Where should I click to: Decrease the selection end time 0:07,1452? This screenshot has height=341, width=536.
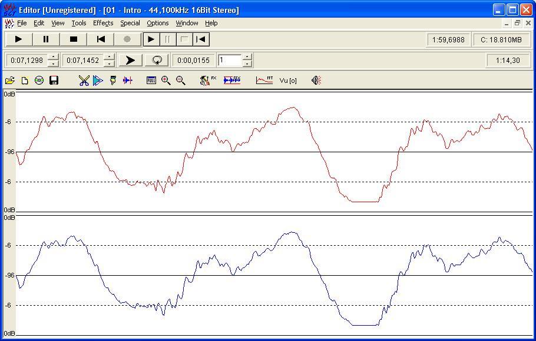(109, 63)
